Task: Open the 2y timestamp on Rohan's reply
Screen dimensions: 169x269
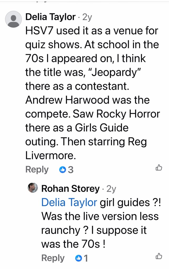Action: (x=111, y=189)
